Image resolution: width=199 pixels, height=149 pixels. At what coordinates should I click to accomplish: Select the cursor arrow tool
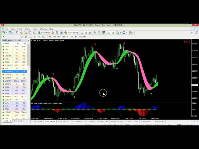[x=4, y=37]
